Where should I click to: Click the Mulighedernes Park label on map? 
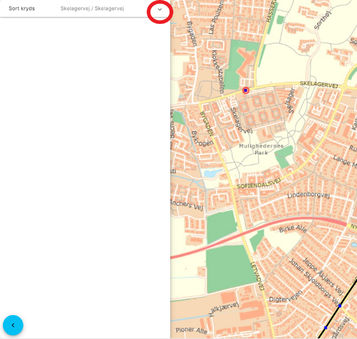click(x=262, y=149)
